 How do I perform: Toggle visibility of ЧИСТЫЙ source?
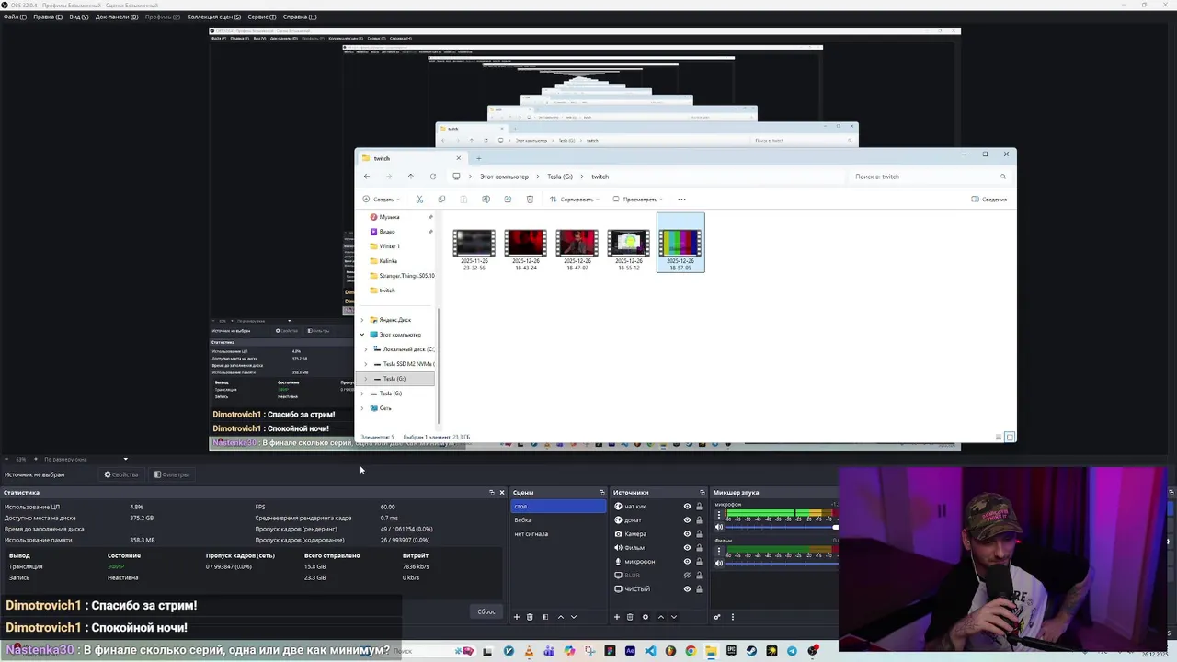click(687, 589)
